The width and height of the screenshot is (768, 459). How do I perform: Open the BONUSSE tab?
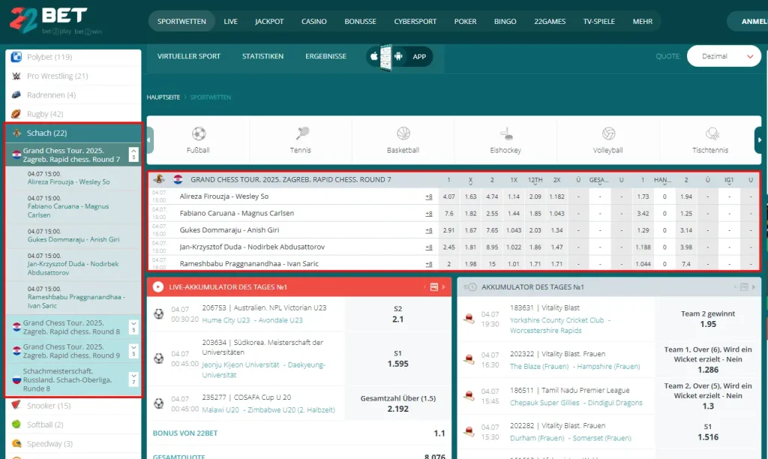point(361,22)
